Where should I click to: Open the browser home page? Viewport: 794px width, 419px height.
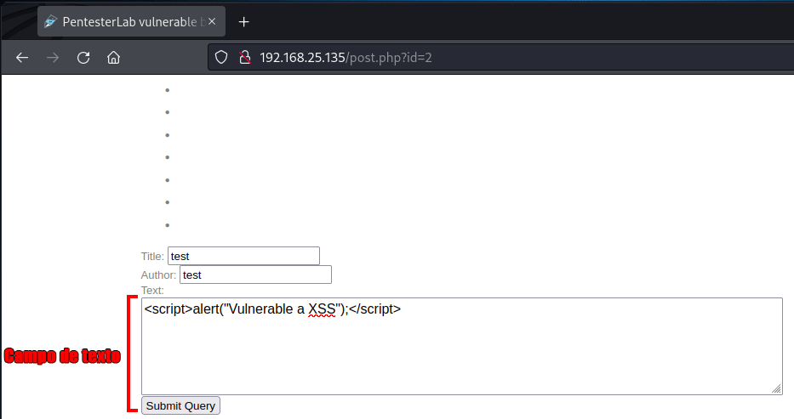pyautogui.click(x=113, y=58)
